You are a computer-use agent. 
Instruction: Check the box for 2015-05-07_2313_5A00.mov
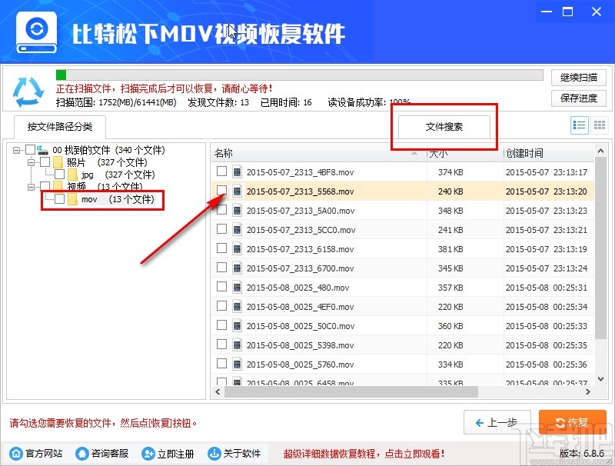click(x=221, y=209)
